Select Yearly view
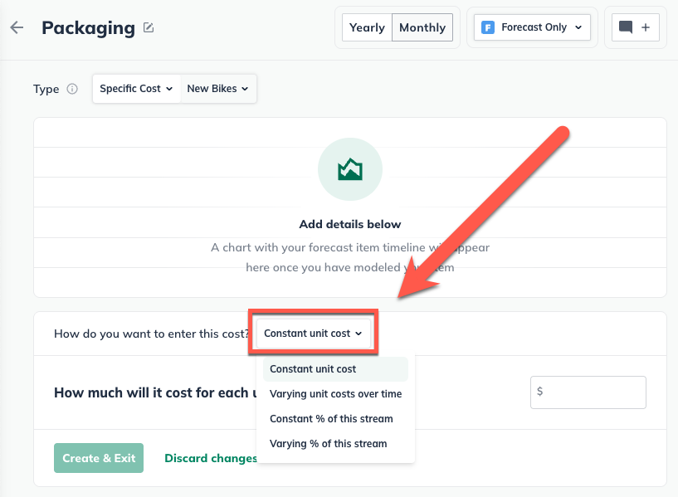Viewport: 678px width, 497px height. pos(366,27)
